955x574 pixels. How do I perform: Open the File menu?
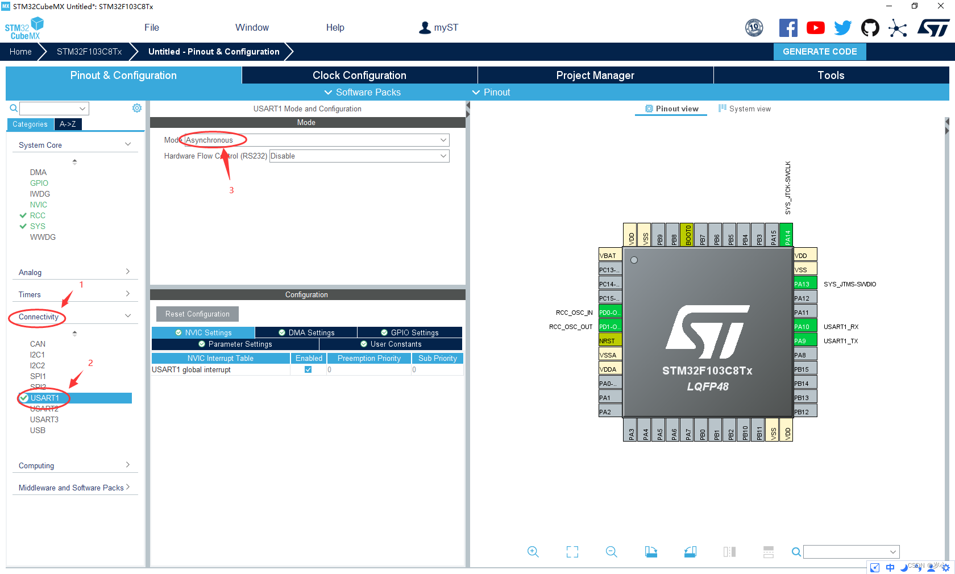coord(152,27)
